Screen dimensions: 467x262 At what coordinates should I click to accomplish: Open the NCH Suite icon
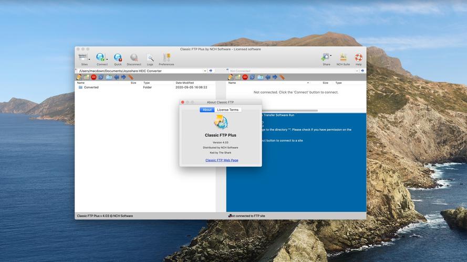[343, 57]
